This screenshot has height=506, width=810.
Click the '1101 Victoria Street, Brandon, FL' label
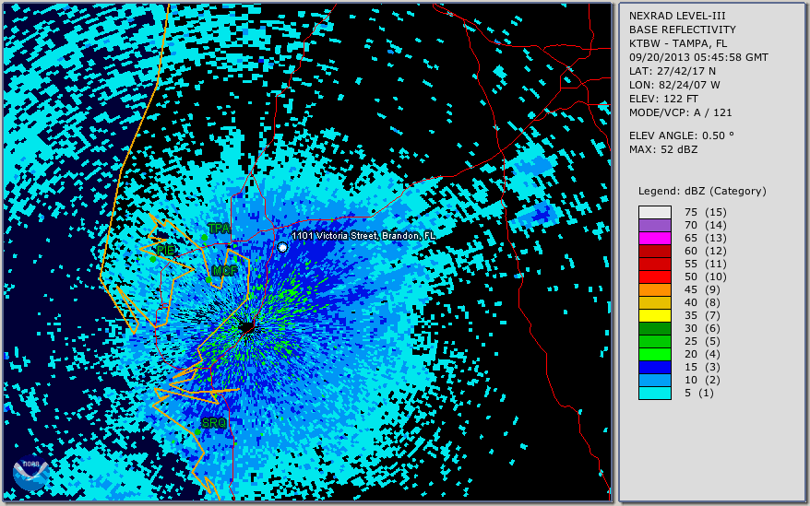coord(363,236)
